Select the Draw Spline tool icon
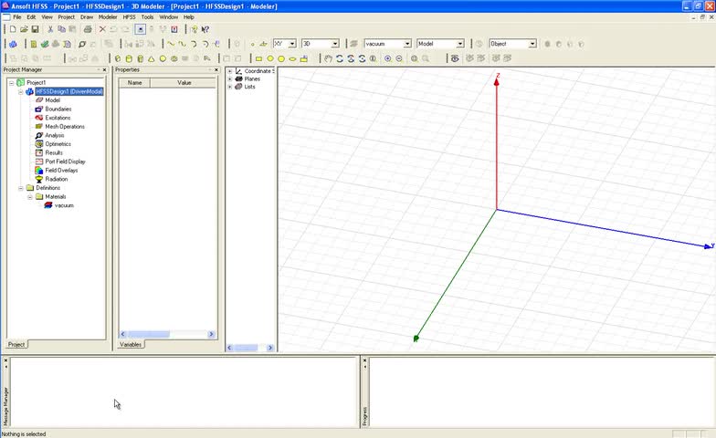Image resolution: width=716 pixels, height=438 pixels. click(x=183, y=44)
